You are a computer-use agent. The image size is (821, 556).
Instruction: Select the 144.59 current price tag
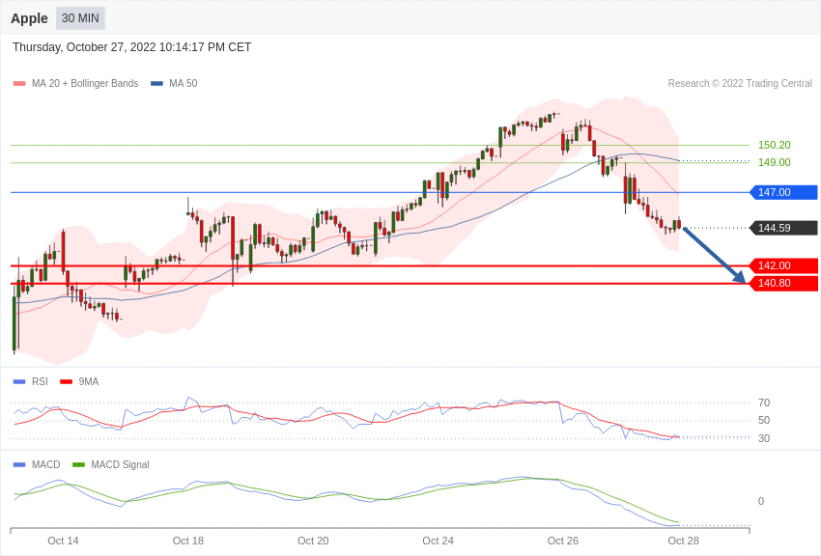pos(783,228)
